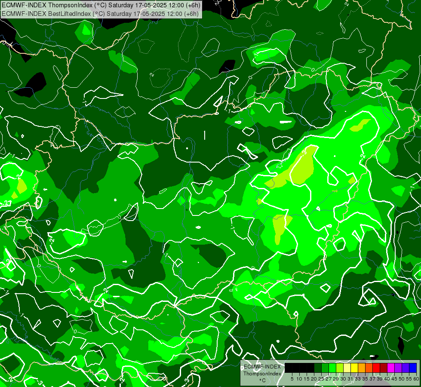Click the legend scale value 27

[x=329, y=379]
